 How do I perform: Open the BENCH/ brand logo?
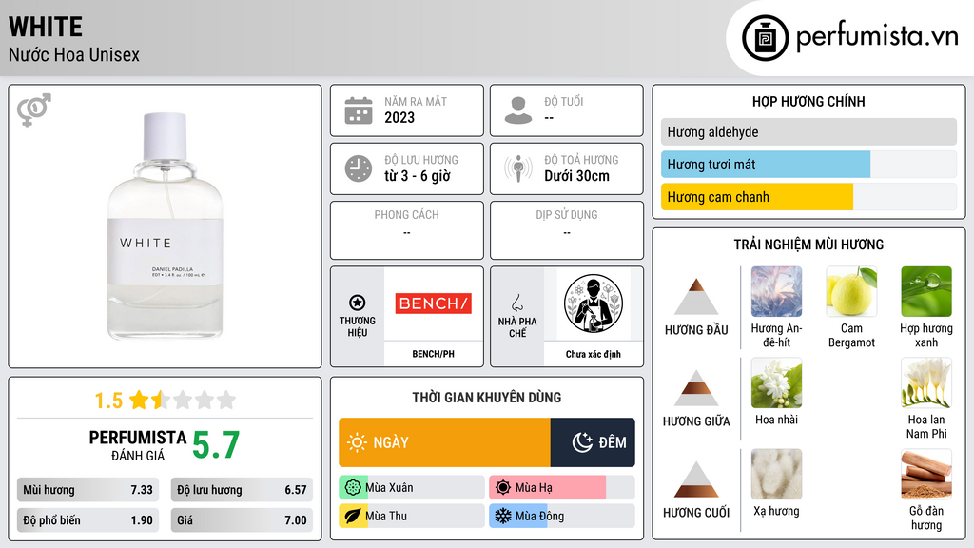pos(434,303)
